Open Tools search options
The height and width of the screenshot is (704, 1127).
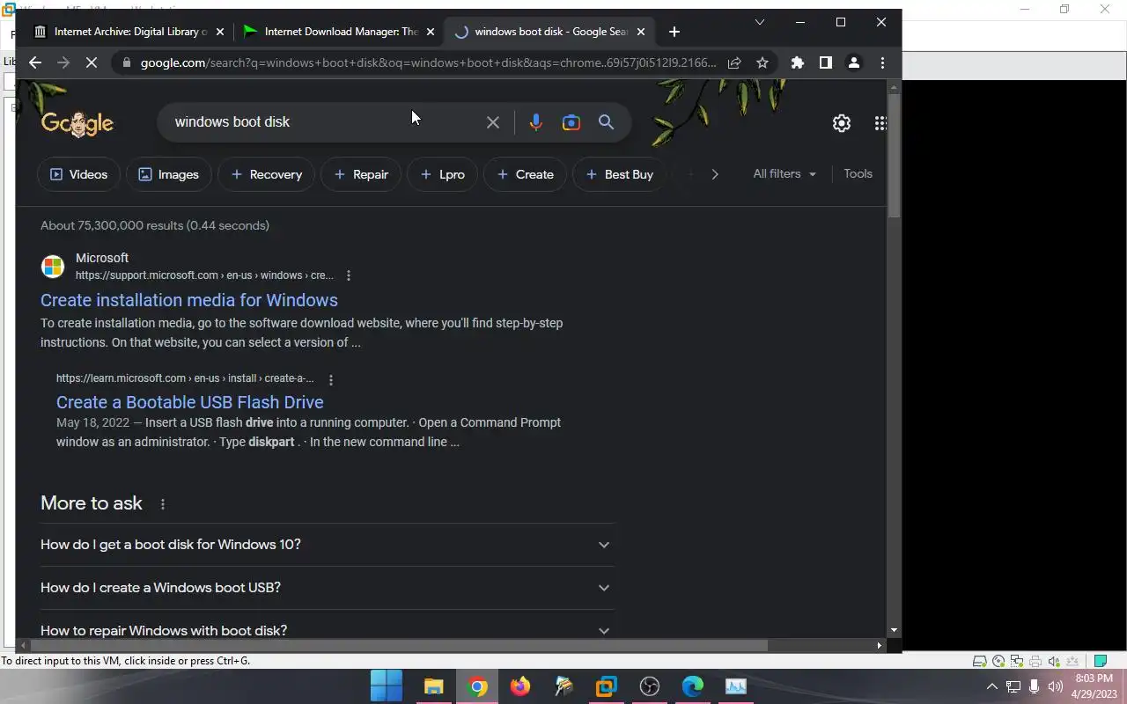click(x=858, y=173)
